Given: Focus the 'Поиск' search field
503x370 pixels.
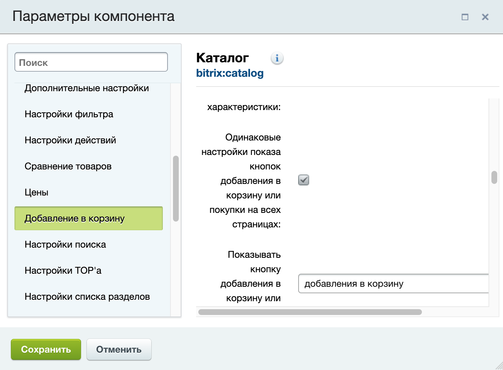Looking at the screenshot, I should [x=91, y=62].
